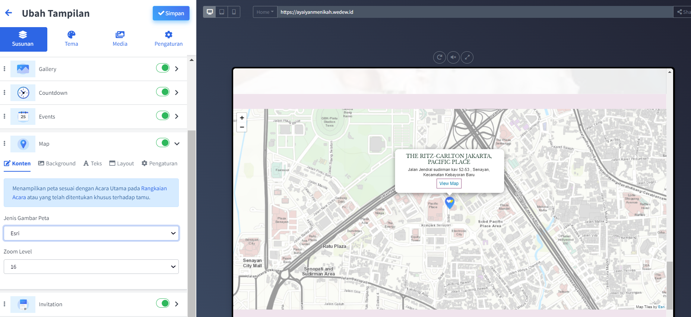Image resolution: width=691 pixels, height=317 pixels.
Task: Click the View Map button
Action: [x=449, y=184]
